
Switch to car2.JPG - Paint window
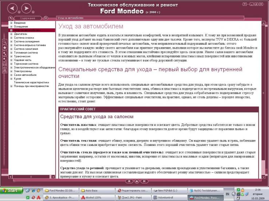pyautogui.click(x=133, y=197)
